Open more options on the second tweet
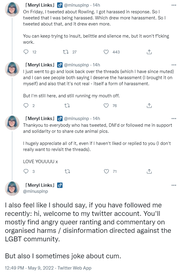This screenshot has width=181, height=275. tap(174, 65)
